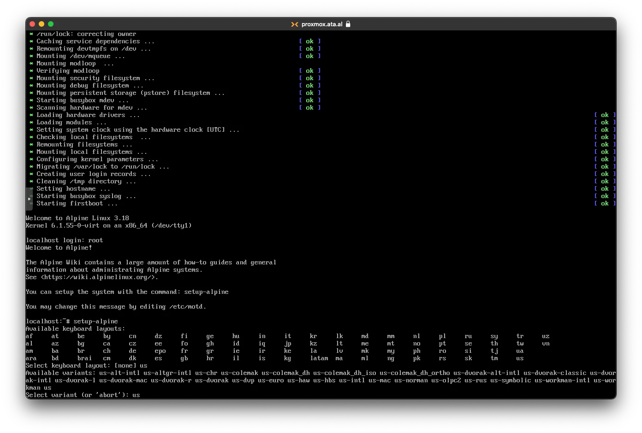Image resolution: width=642 pixels, height=433 pixels.
Task: Click 'Setting hostname' boot line
Action: 70,189
